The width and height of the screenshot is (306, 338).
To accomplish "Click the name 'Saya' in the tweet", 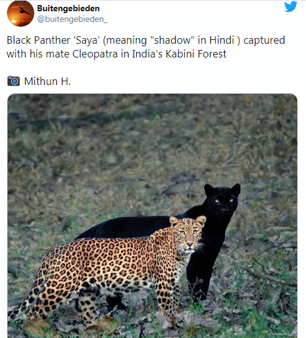I will tap(87, 41).
